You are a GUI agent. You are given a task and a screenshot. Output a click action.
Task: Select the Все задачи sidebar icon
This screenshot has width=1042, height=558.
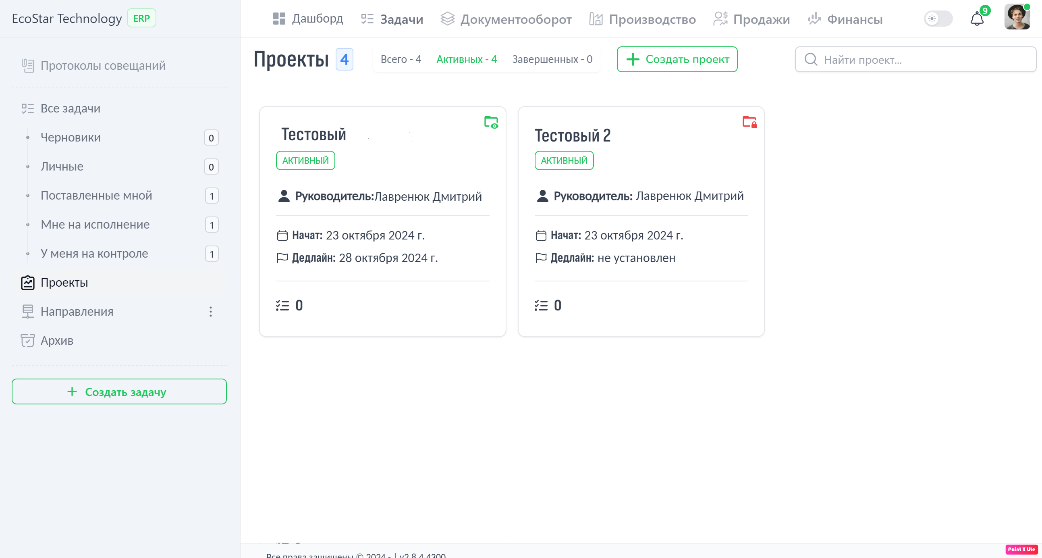27,108
